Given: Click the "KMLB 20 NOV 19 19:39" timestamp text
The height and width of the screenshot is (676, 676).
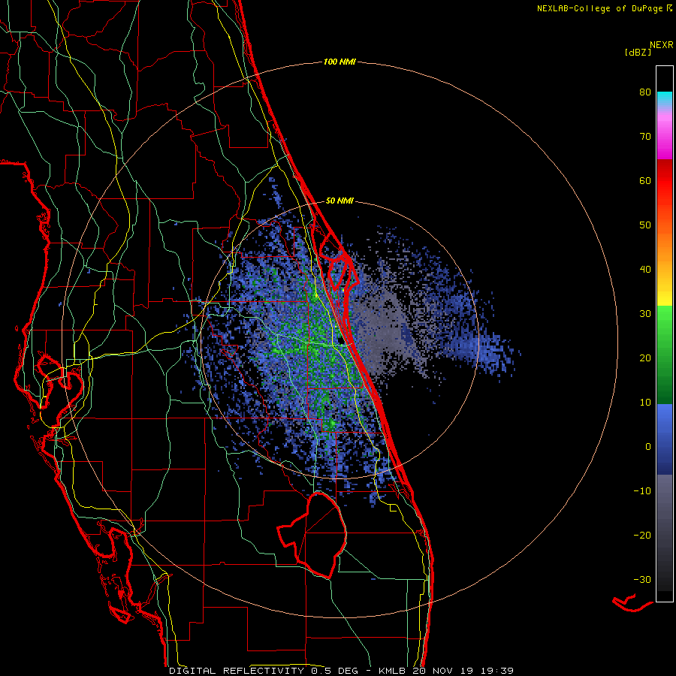Looking at the screenshot, I should tap(445, 671).
